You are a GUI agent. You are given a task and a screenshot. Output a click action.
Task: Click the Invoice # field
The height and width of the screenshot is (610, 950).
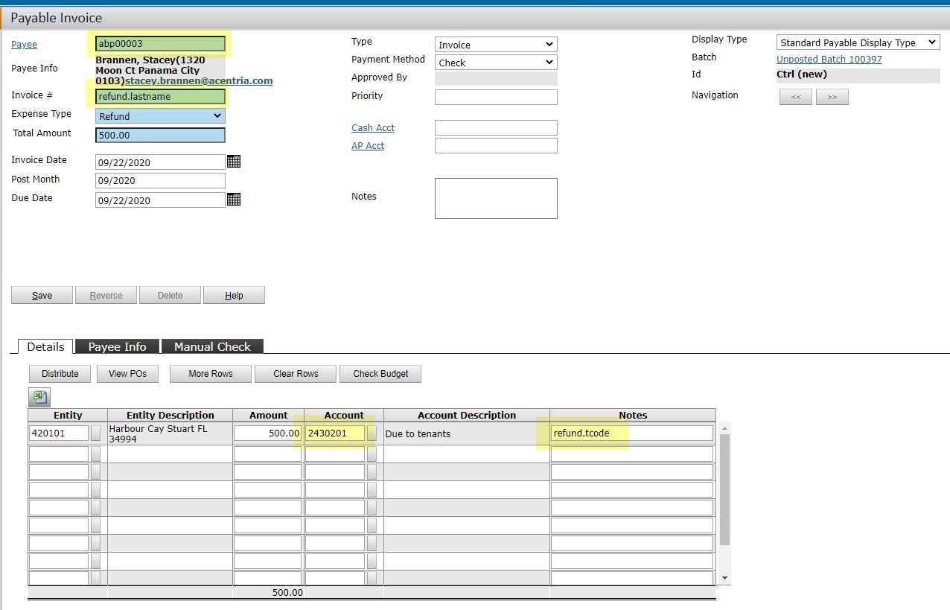tap(160, 97)
